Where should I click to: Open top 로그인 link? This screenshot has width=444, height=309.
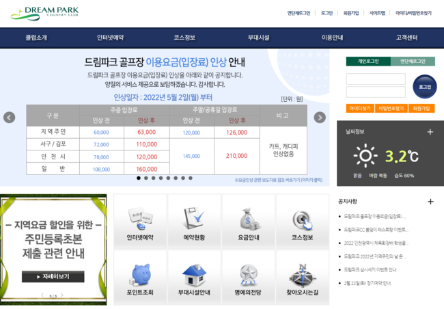coord(327,13)
